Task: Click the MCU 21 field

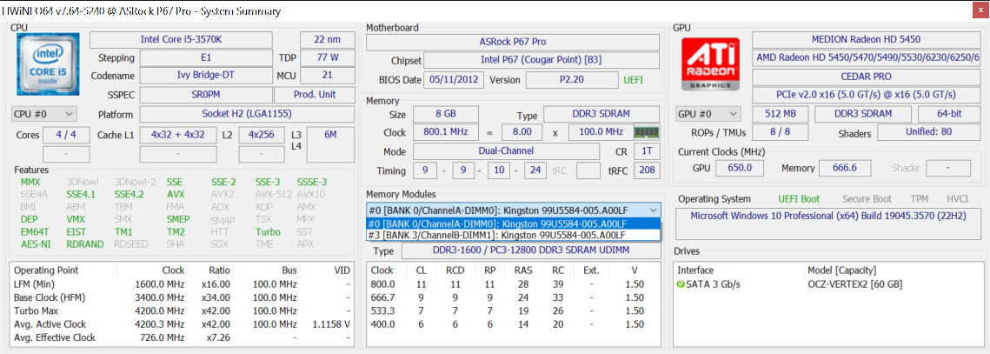Action: (327, 76)
